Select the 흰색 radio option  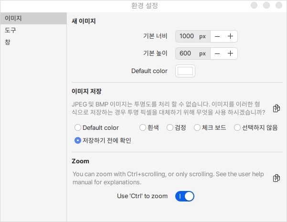pos(143,128)
